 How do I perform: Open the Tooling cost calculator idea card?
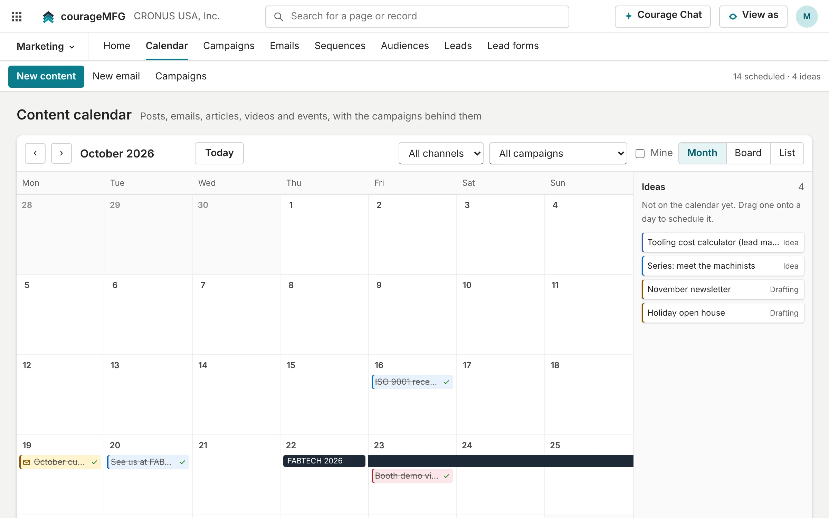click(x=723, y=242)
